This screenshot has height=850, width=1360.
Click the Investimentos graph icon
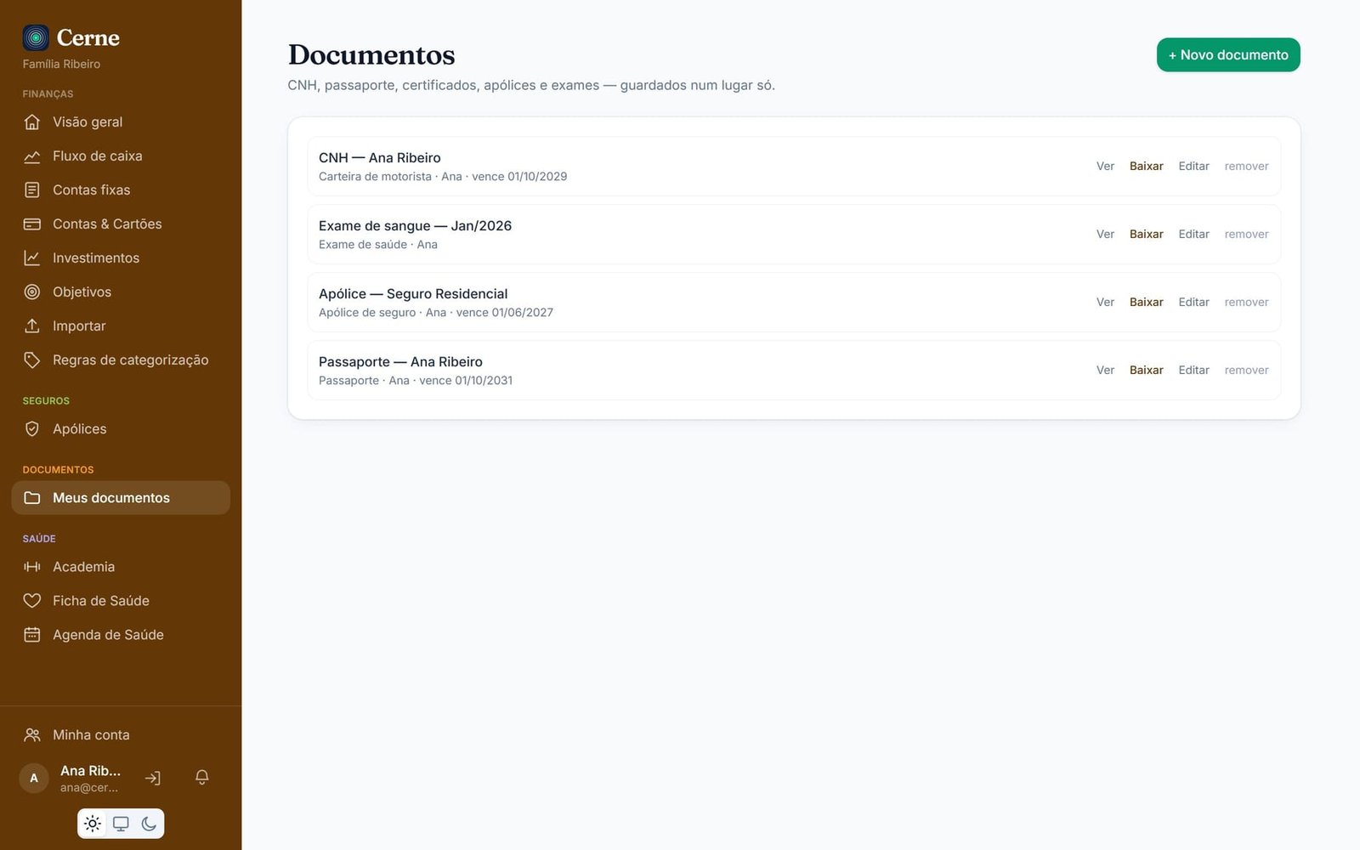tap(32, 258)
